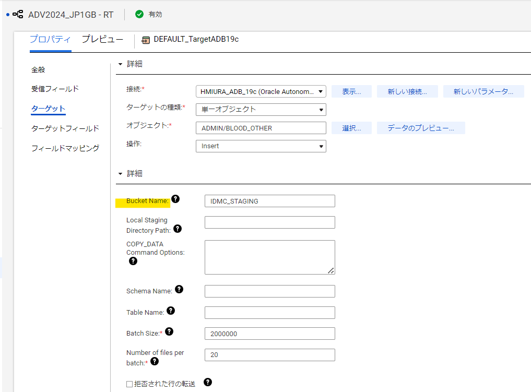Click the Local Staging Directory Path field
The height and width of the screenshot is (392, 531).
pyautogui.click(x=270, y=222)
